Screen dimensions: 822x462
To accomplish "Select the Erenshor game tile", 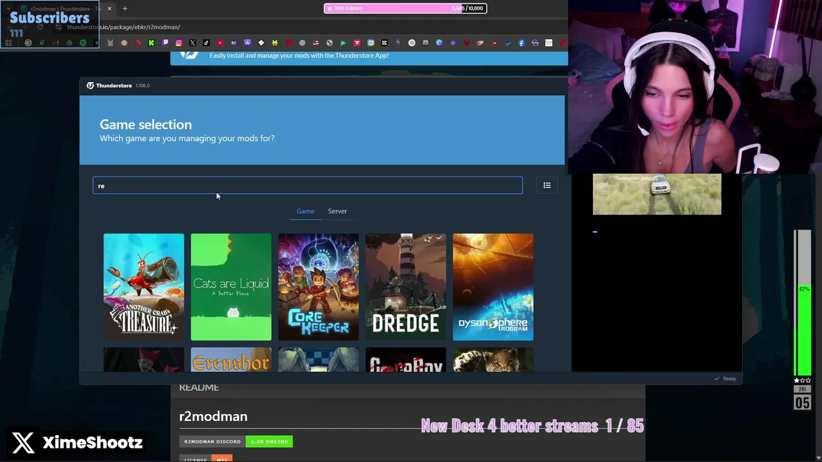I will point(231,360).
